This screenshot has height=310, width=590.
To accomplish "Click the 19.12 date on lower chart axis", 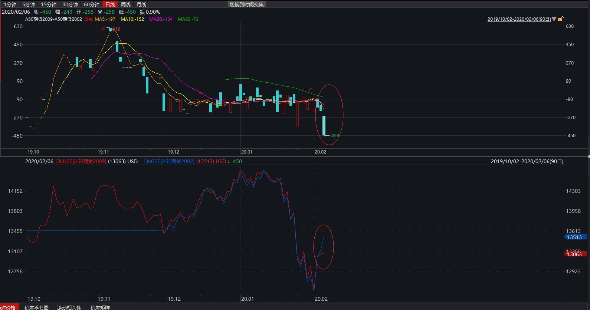I will tap(174, 299).
